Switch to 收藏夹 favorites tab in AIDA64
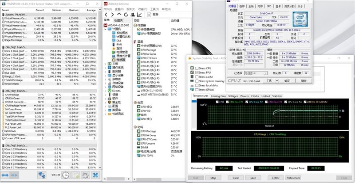The width and height of the screenshot is (355, 183). point(118,20)
